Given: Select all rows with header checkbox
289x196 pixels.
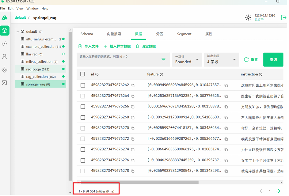Looking at the screenshot, I should point(83,74).
